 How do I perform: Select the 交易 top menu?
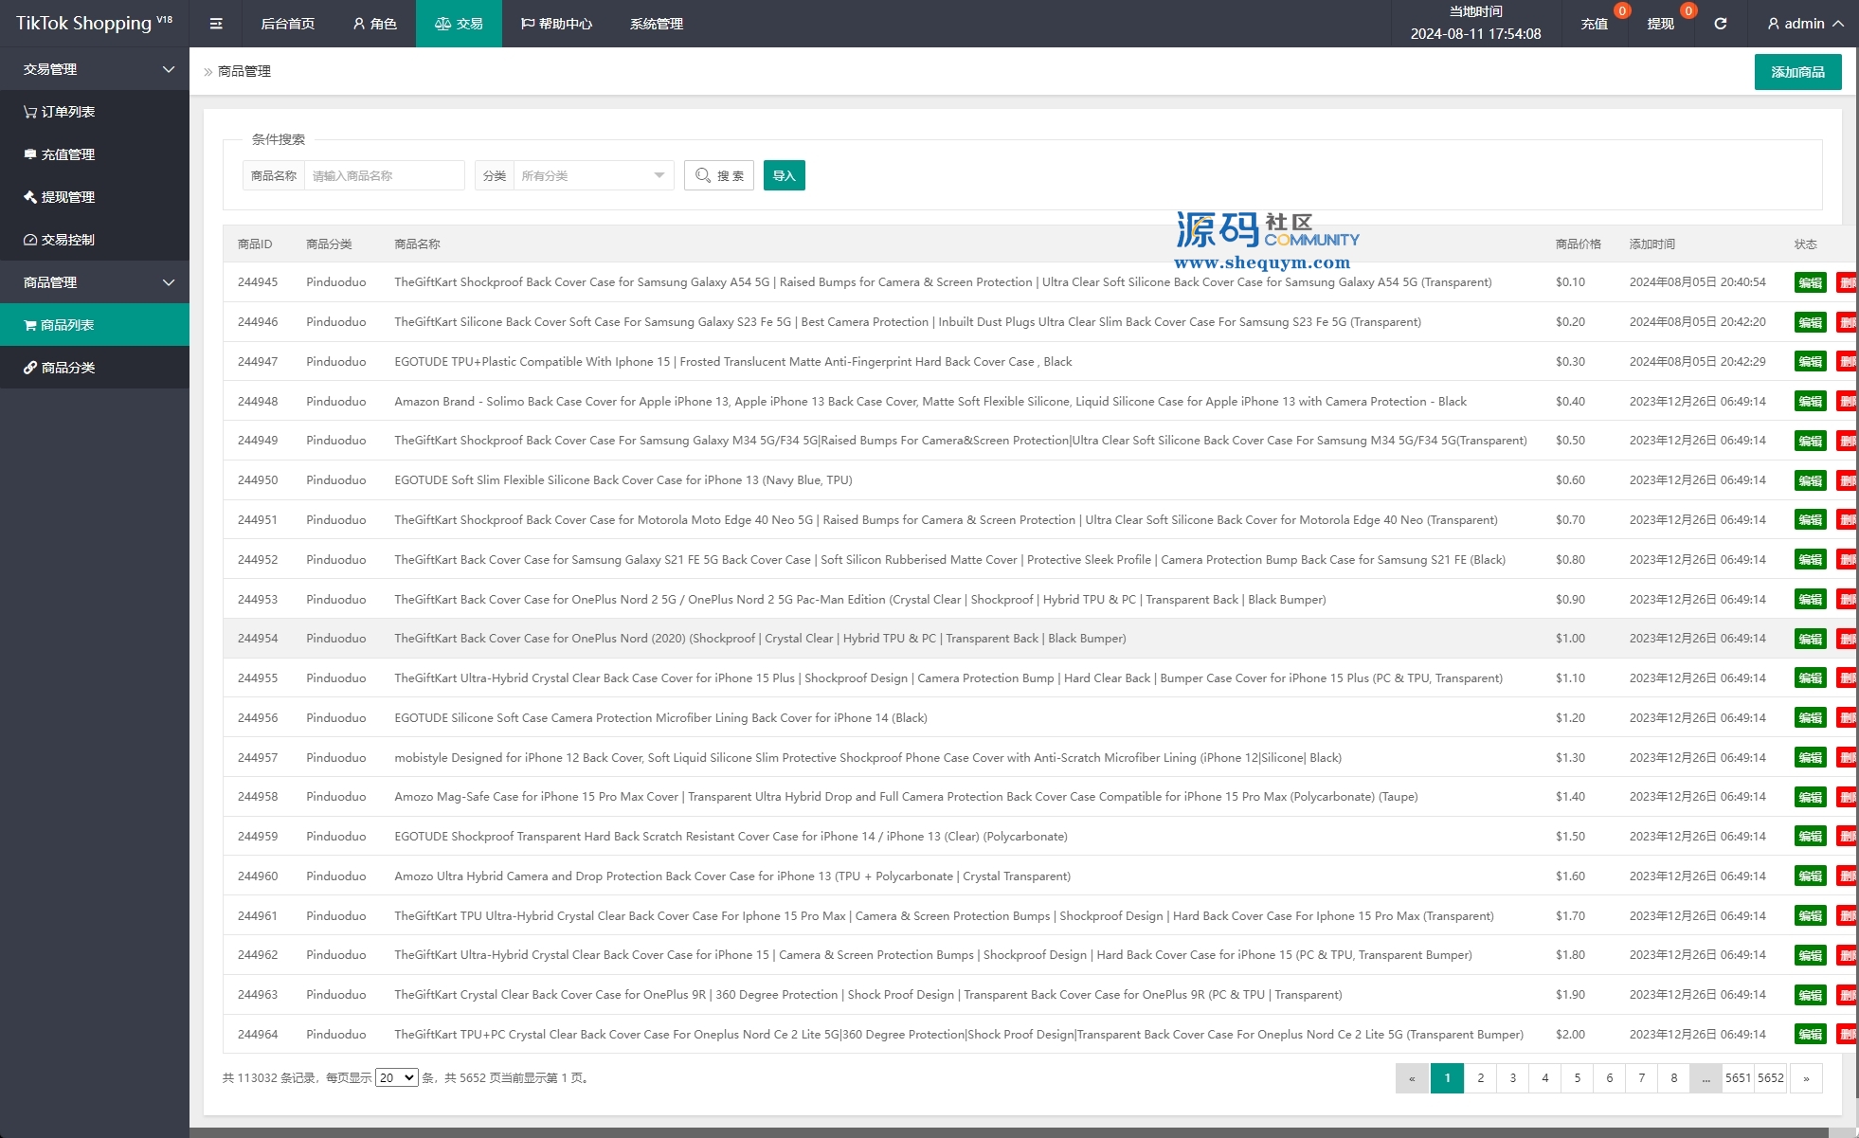(459, 24)
